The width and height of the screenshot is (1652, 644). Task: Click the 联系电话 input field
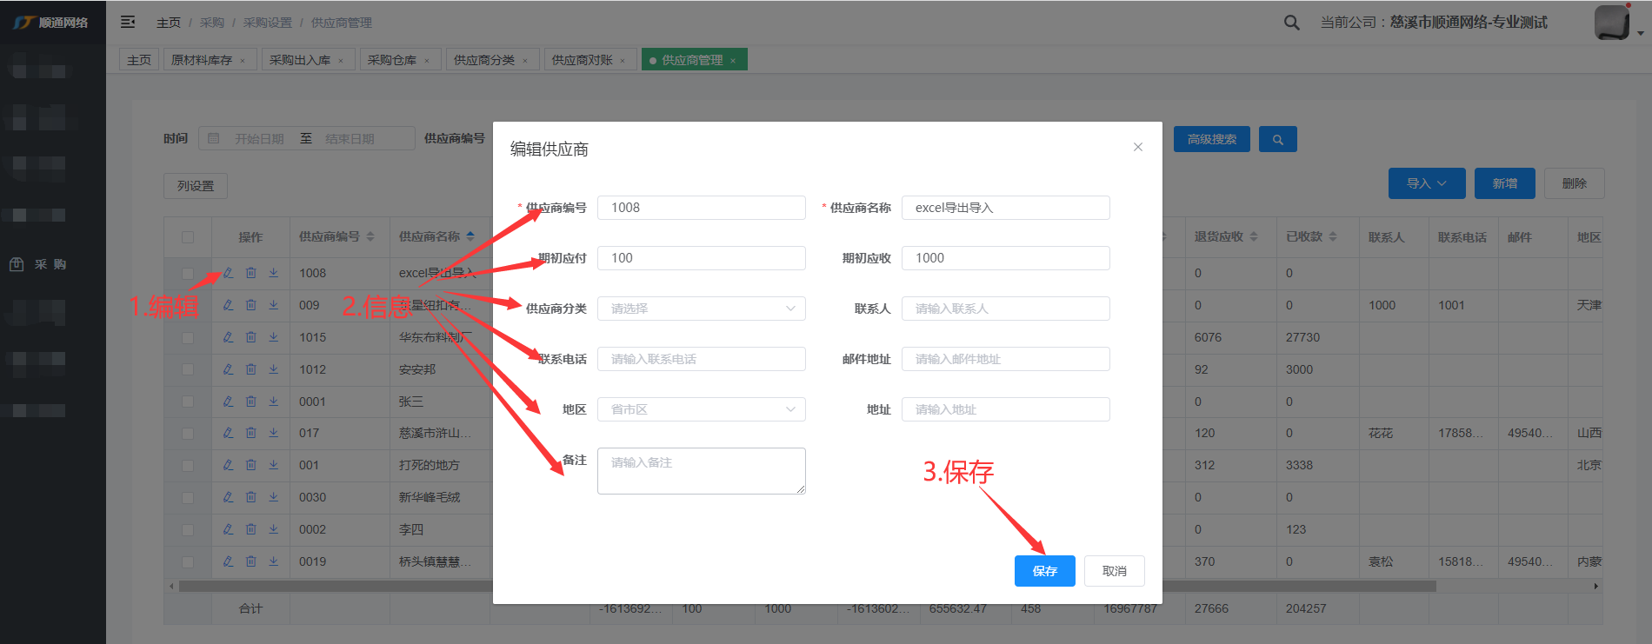point(701,359)
